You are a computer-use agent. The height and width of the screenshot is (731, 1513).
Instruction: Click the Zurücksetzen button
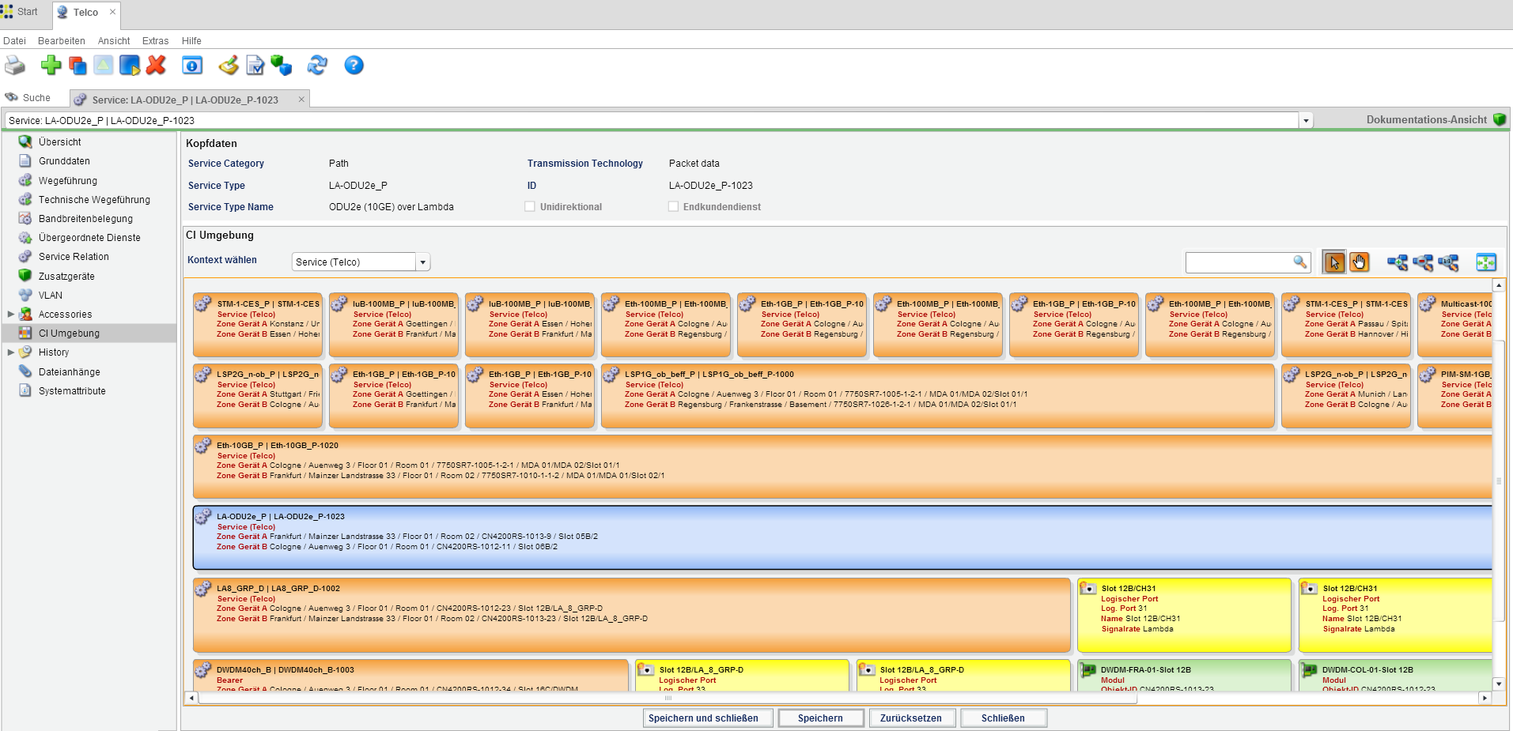[x=911, y=718]
